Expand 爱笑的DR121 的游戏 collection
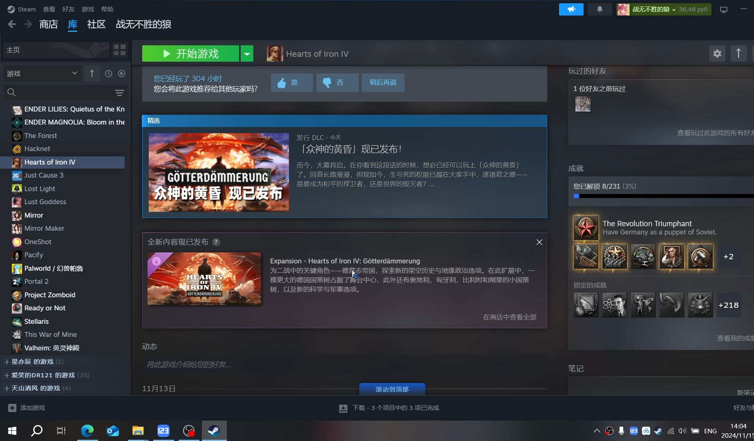Screen dimensions: 754x441 [x=46, y=375]
